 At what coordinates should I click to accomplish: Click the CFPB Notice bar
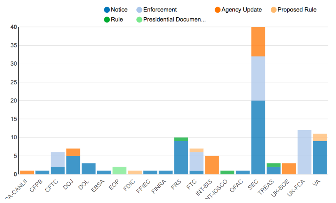tap(42, 172)
